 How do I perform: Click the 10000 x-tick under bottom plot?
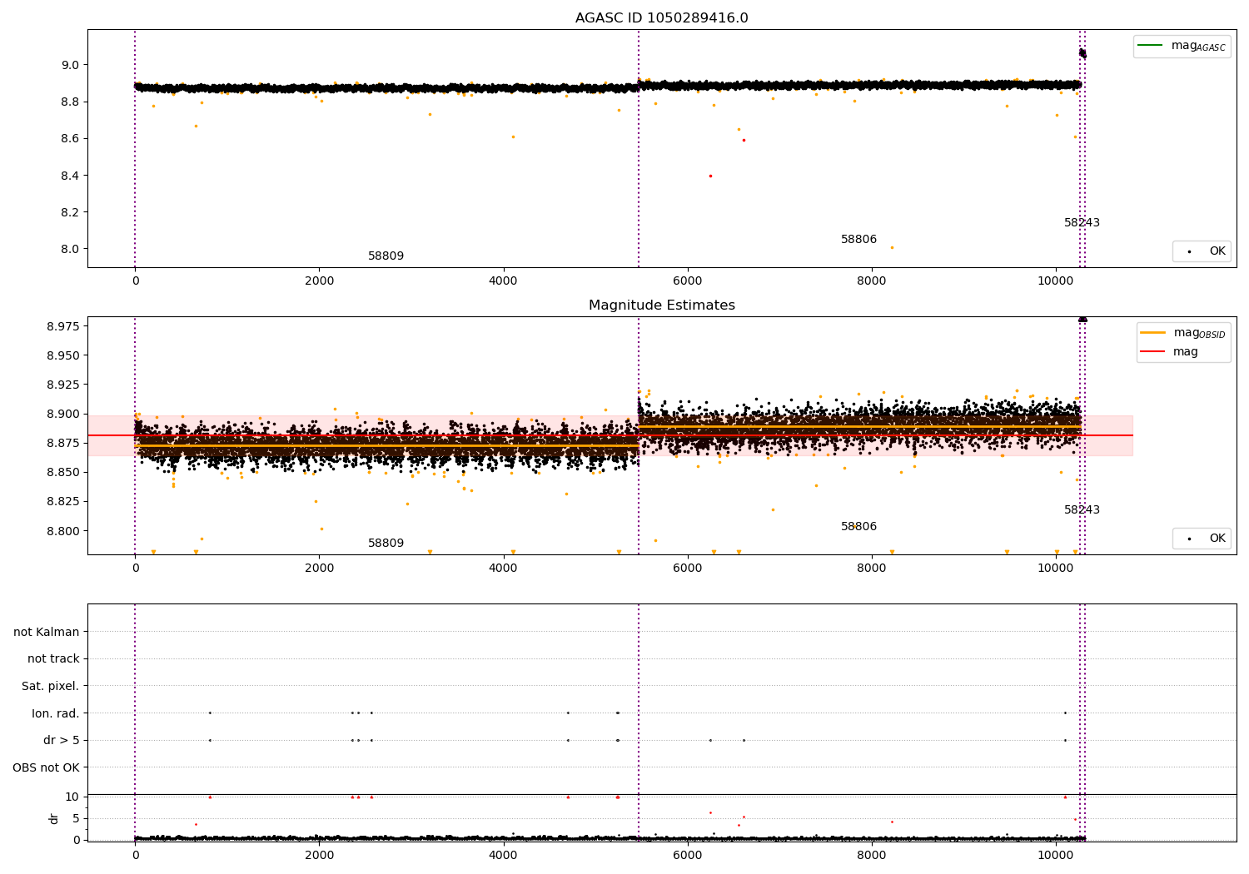coord(1056,856)
